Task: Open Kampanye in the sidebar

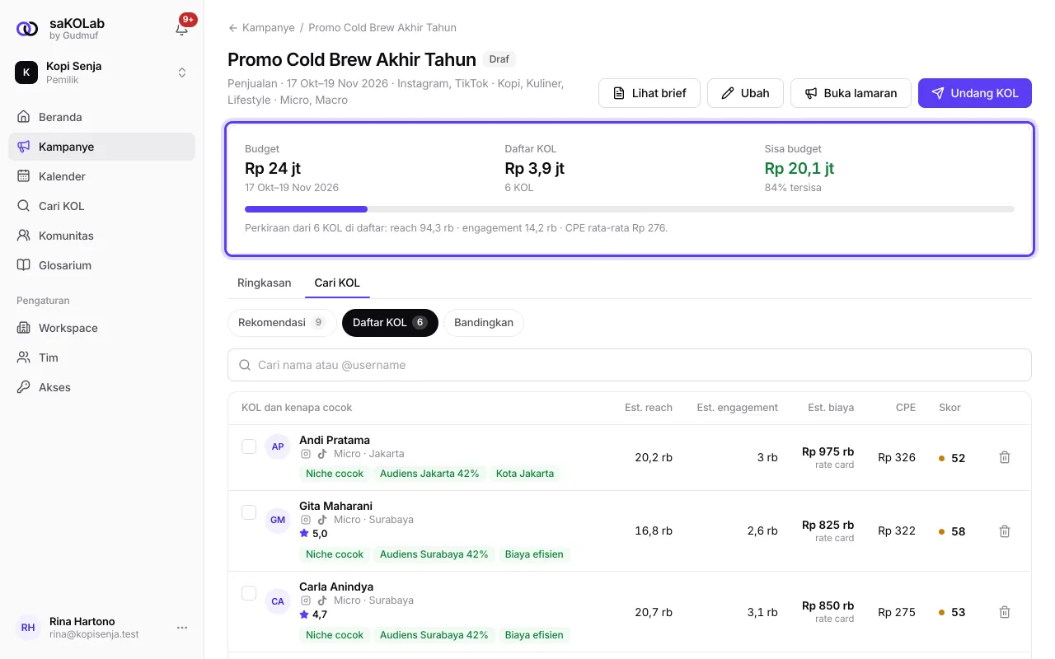Action: pos(102,147)
